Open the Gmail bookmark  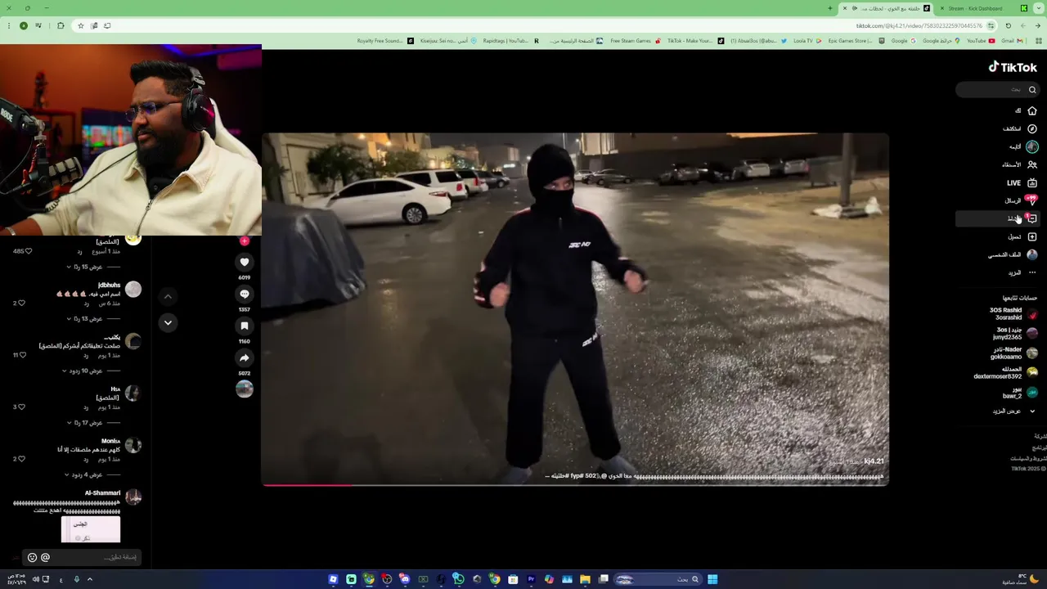coord(1012,41)
